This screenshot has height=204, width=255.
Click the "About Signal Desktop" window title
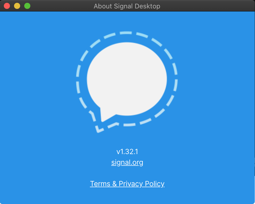(x=127, y=6)
